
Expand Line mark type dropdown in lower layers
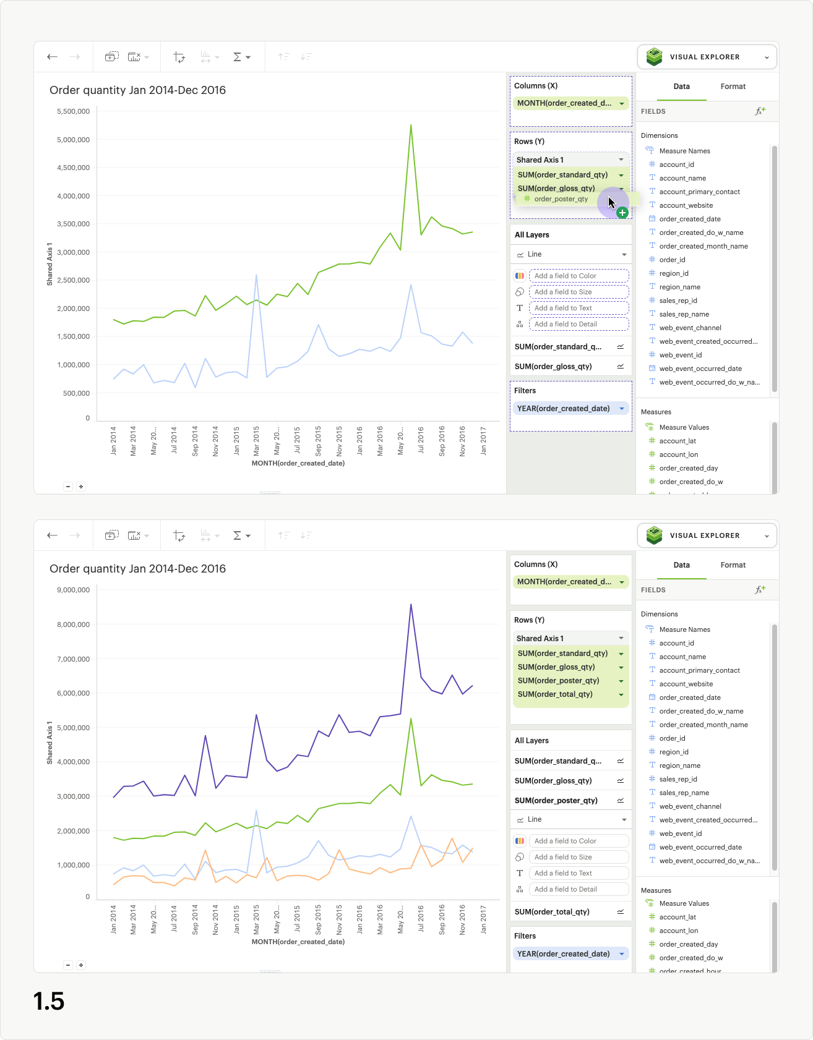point(624,819)
